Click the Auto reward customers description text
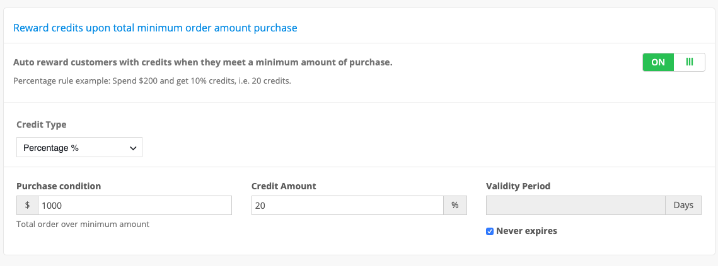 point(203,63)
